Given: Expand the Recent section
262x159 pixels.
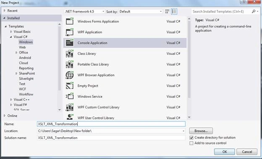Looking at the screenshot, I should (5, 10).
